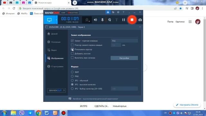This screenshot has height=116, width=206.
Task: Click the Bandicam clock schedule icon
Action: tap(118, 12)
